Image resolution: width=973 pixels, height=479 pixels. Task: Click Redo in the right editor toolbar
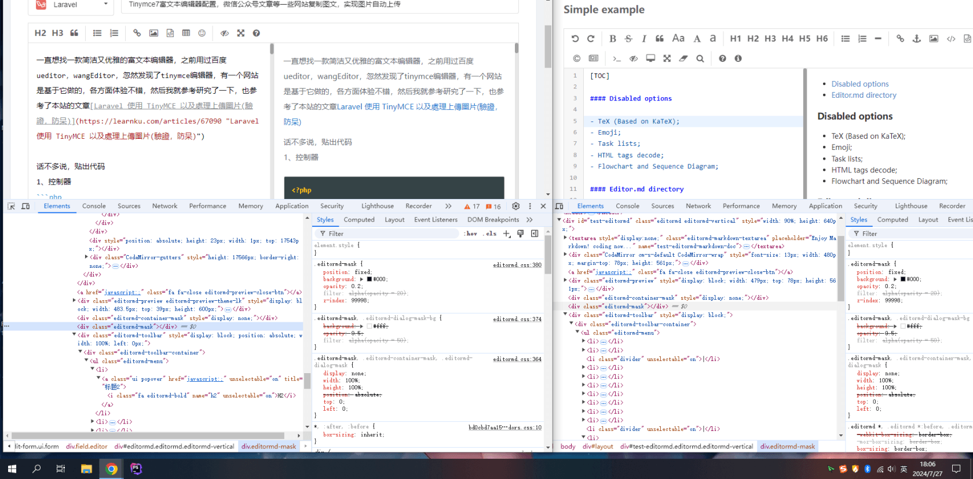tap(591, 39)
